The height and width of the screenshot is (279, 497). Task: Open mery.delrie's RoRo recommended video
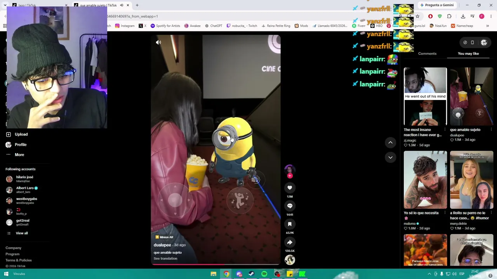point(471,180)
